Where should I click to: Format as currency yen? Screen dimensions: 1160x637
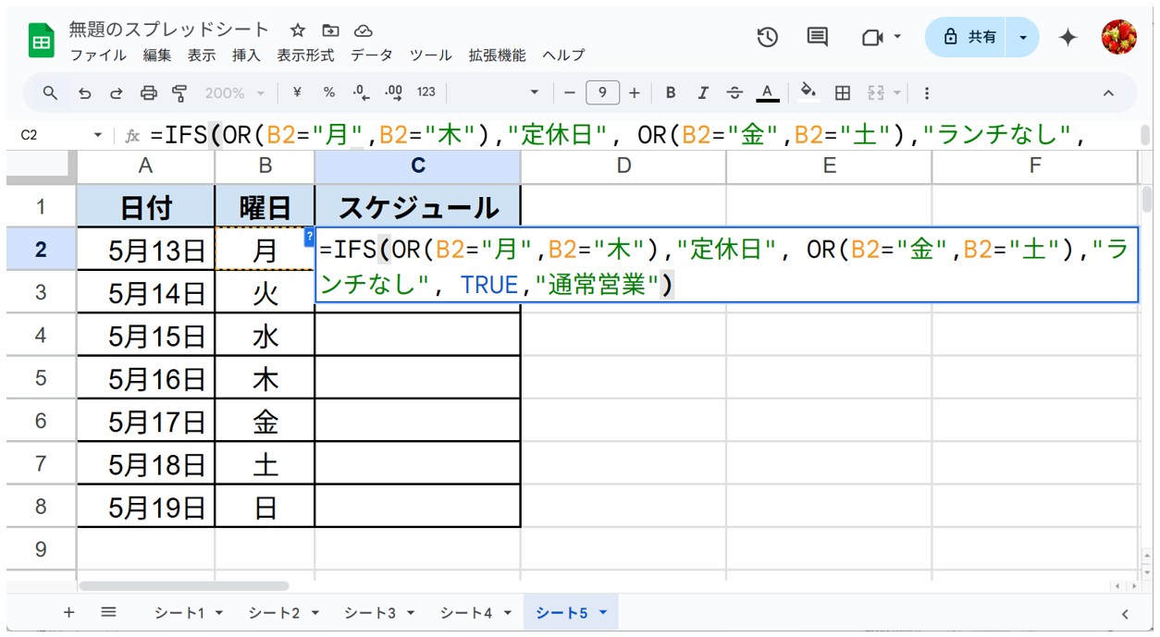[297, 92]
